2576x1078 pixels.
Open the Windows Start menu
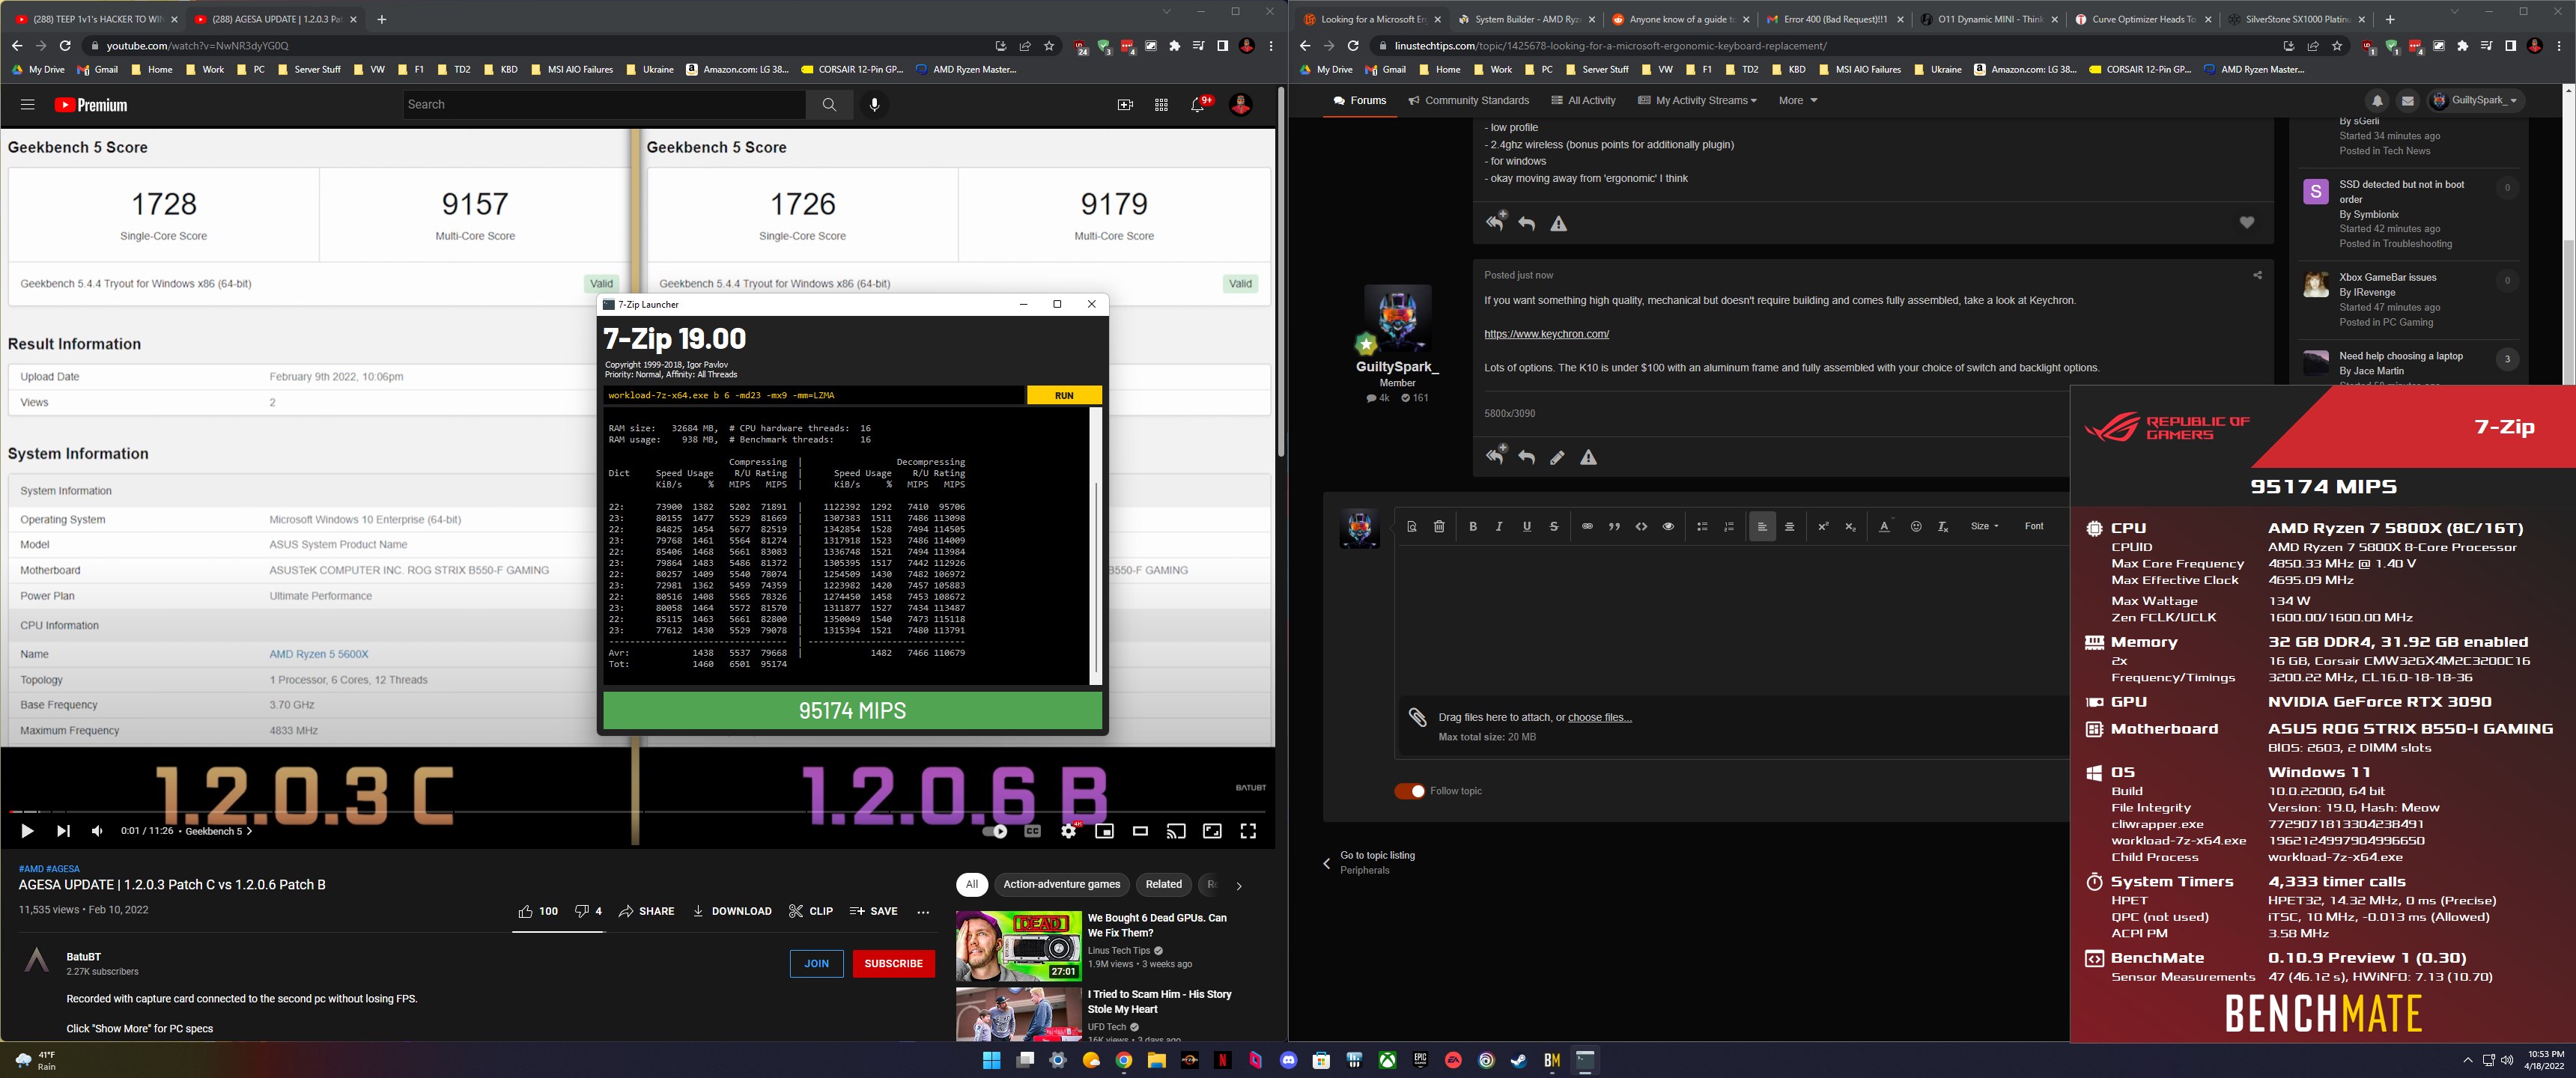pyautogui.click(x=991, y=1060)
